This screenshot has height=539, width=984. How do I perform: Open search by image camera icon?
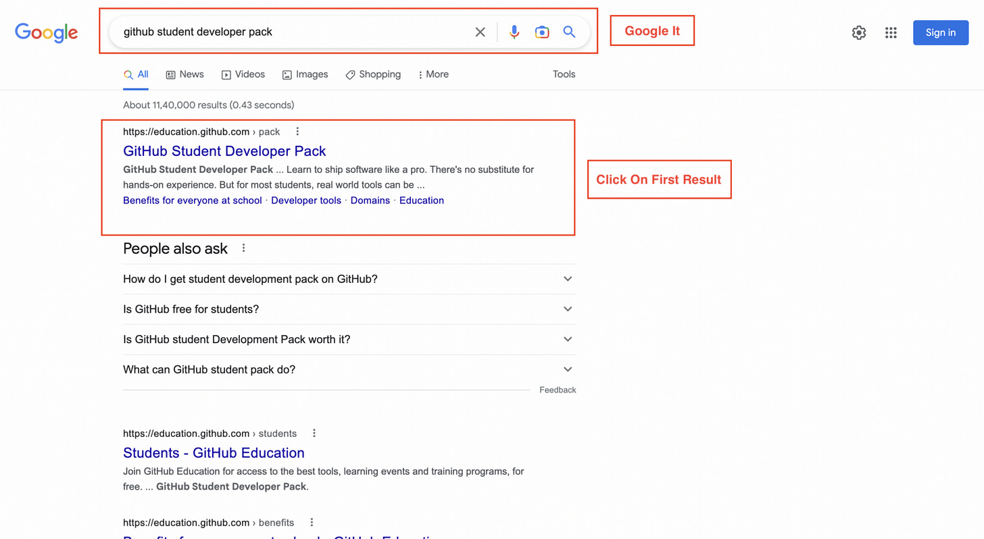click(x=542, y=32)
